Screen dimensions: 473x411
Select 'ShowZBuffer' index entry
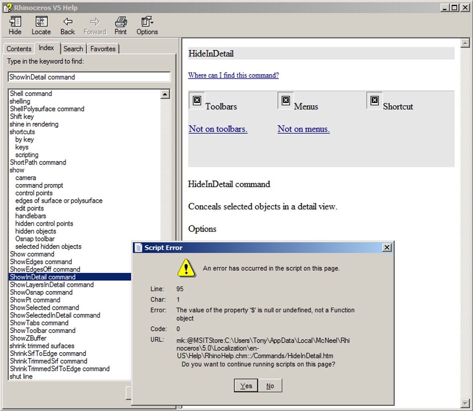click(x=28, y=338)
